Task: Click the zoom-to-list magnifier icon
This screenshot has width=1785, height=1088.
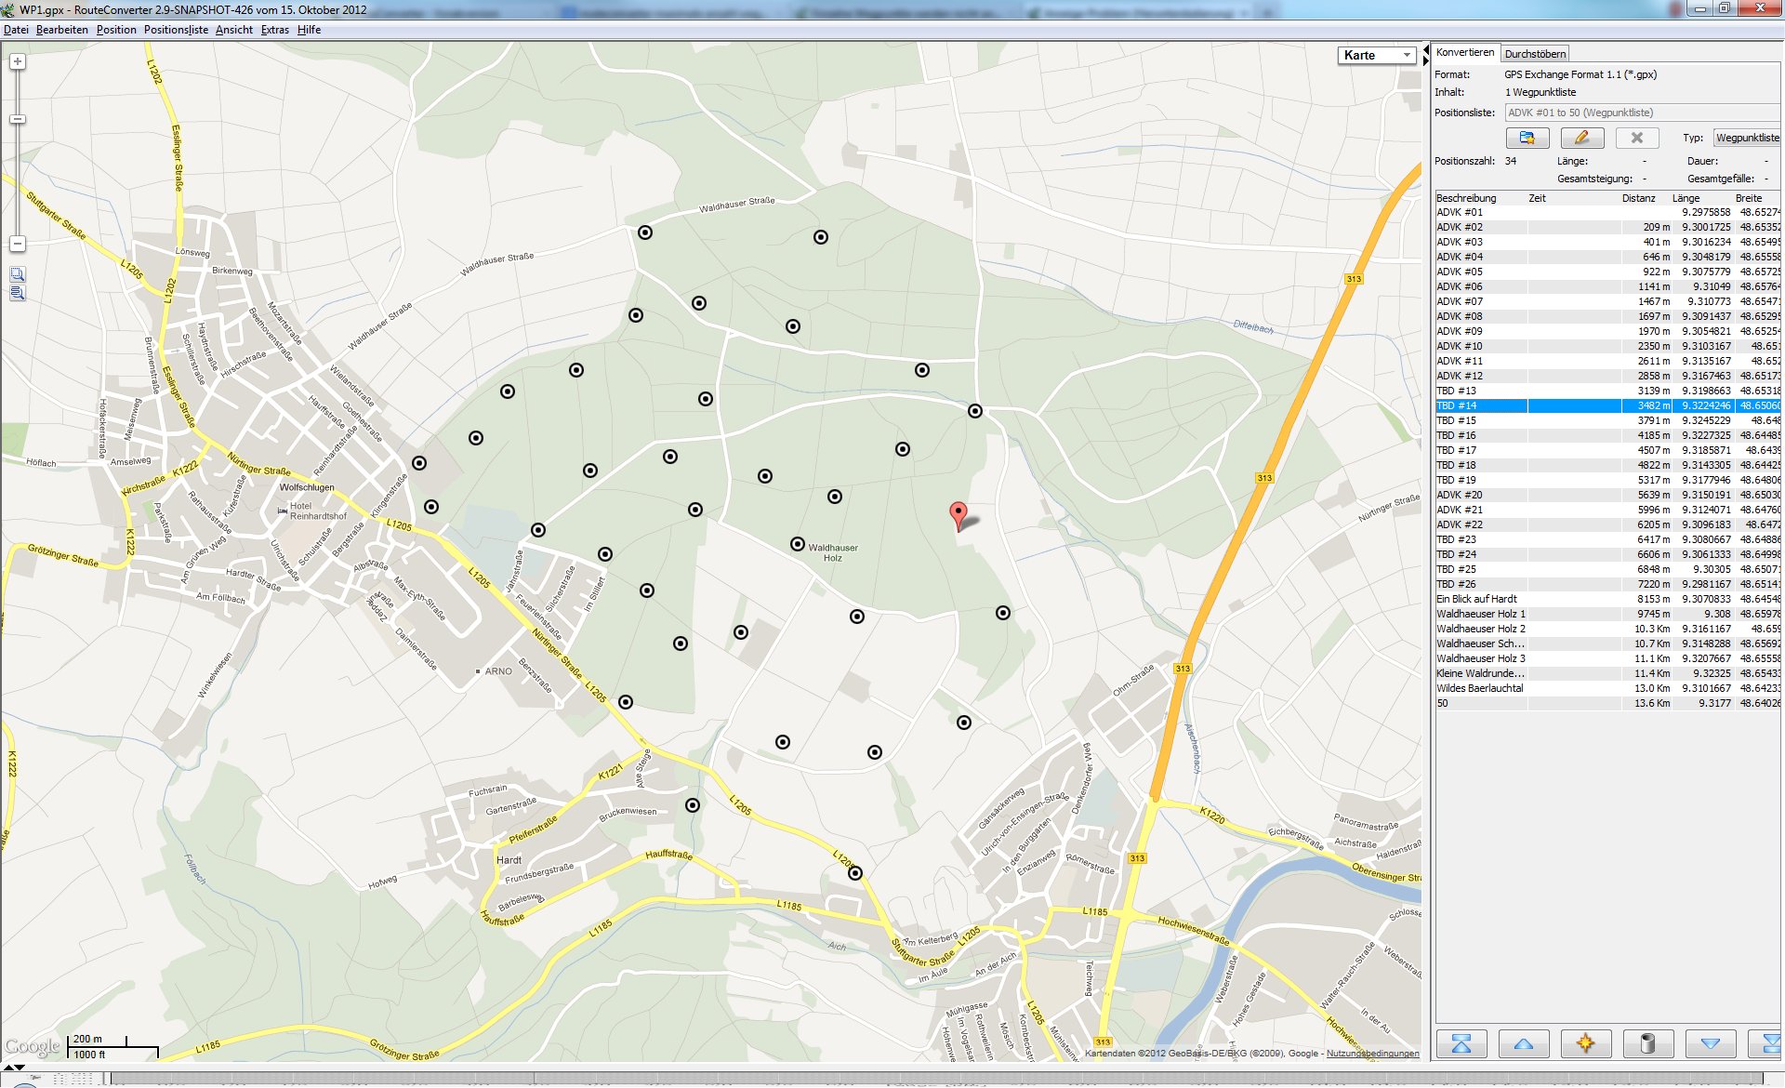Action: [18, 294]
